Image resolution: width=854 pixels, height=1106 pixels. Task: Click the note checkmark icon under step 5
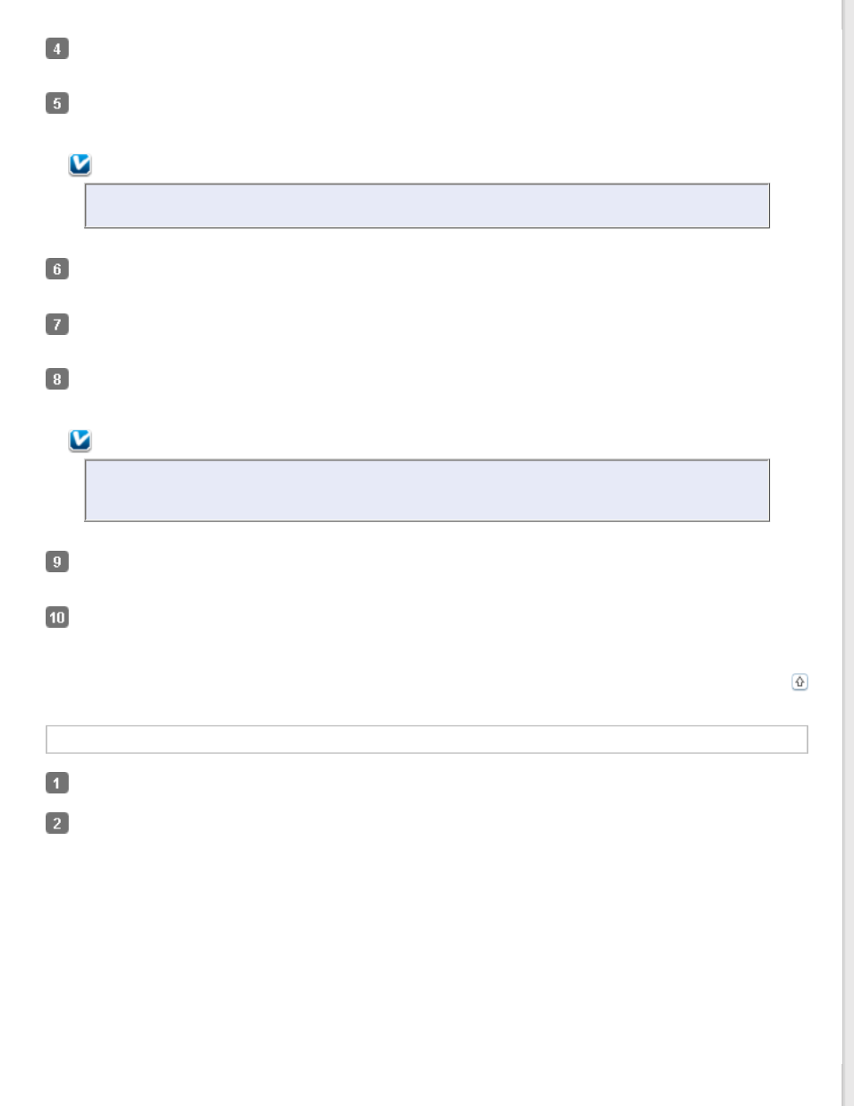(81, 165)
